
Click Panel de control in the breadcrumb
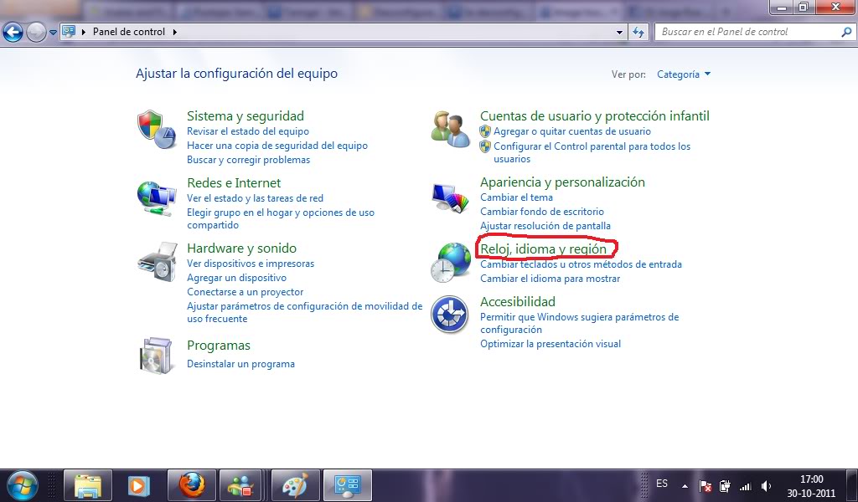tap(129, 32)
